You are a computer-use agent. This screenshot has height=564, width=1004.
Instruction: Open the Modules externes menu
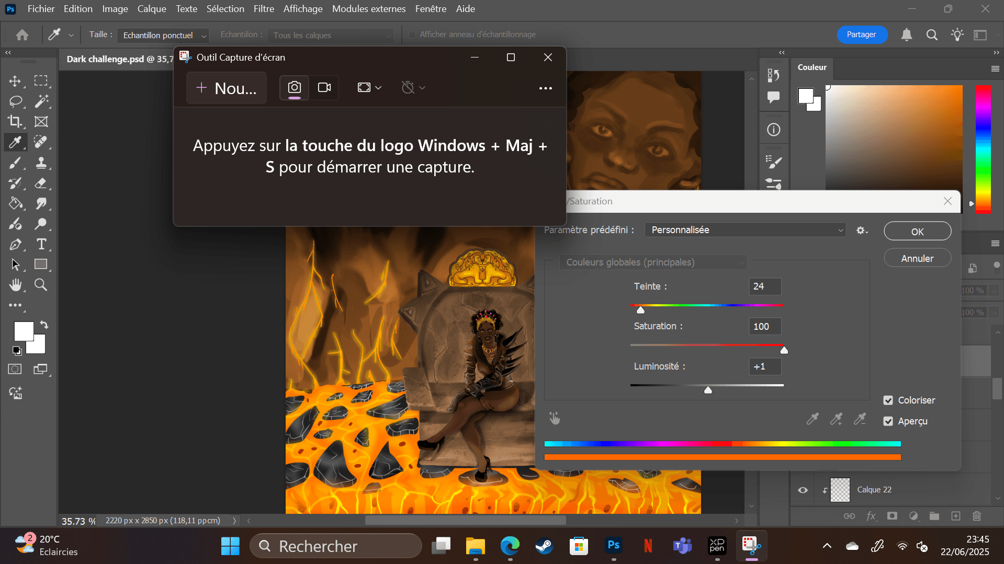coord(369,9)
